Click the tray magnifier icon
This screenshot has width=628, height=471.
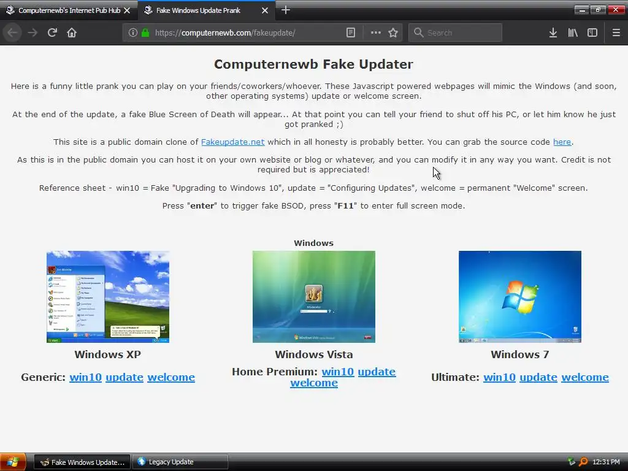584,462
